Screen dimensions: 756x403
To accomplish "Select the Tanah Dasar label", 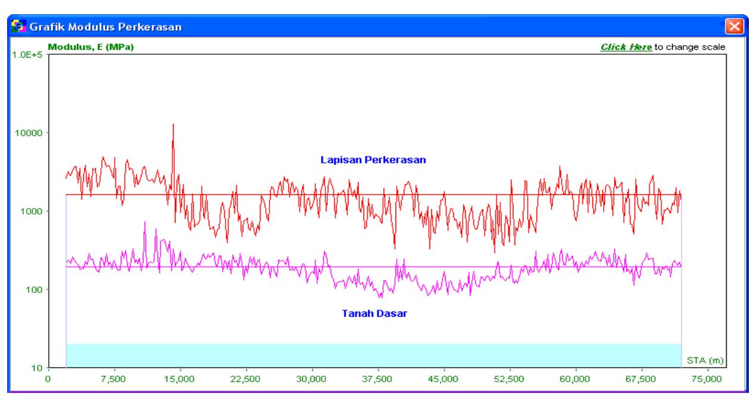I will click(x=374, y=313).
